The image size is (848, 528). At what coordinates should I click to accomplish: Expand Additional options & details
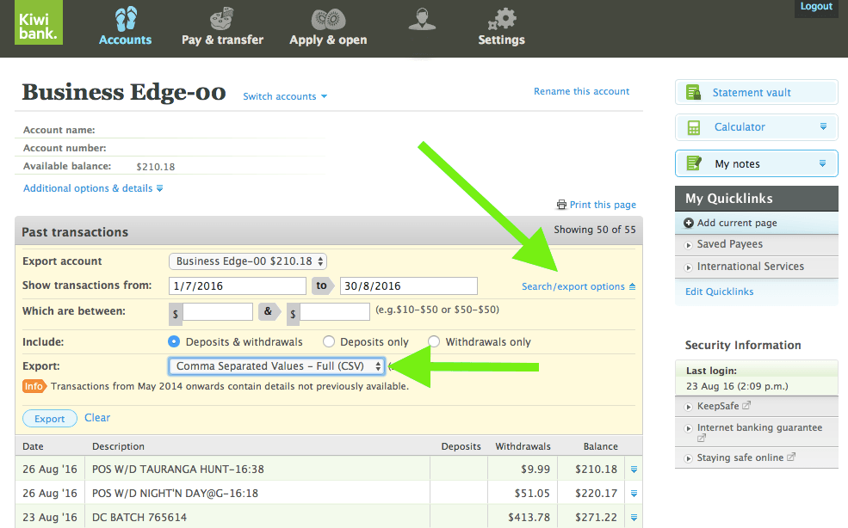click(93, 188)
